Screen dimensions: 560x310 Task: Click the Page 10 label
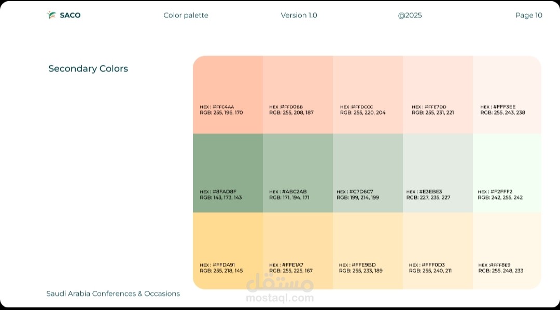528,16
